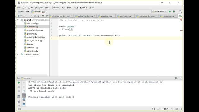Click the rollNo=061 line in editor
This screenshot has width=199, height=112.
pos(66,29)
